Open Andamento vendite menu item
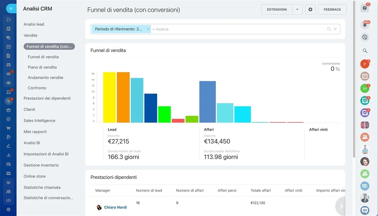 45,78
